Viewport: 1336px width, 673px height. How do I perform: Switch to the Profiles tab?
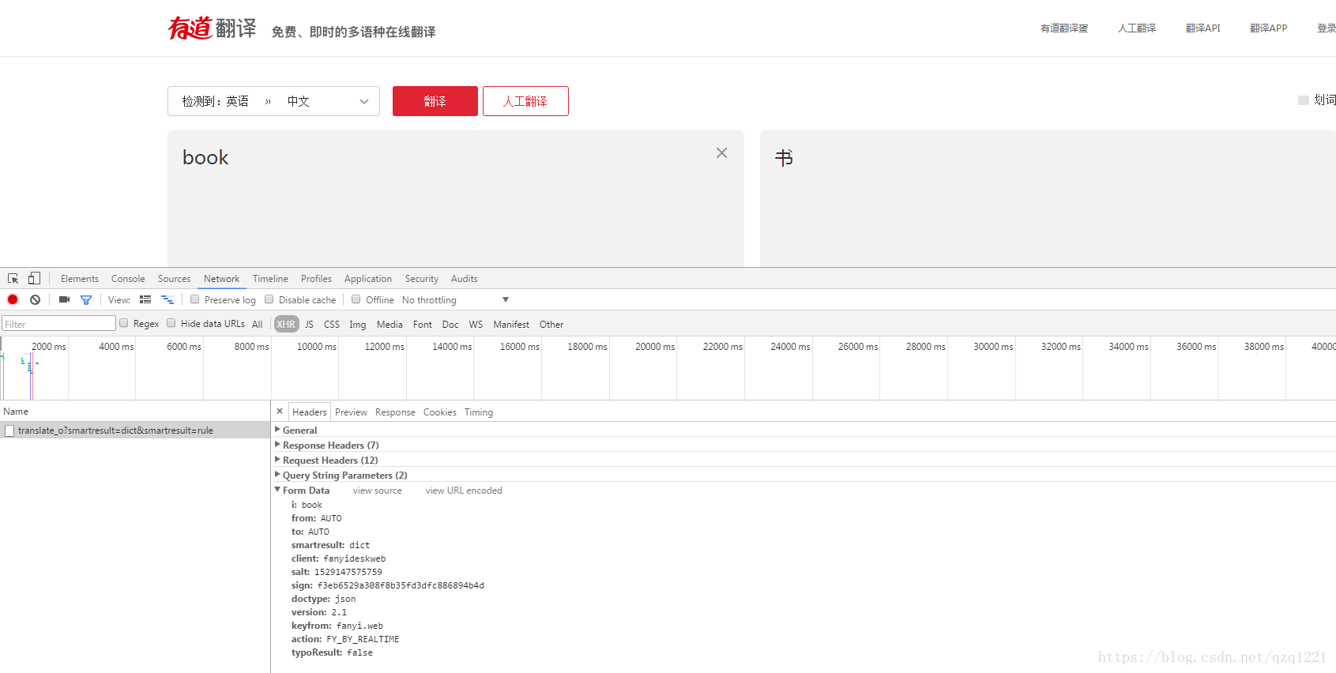point(316,279)
